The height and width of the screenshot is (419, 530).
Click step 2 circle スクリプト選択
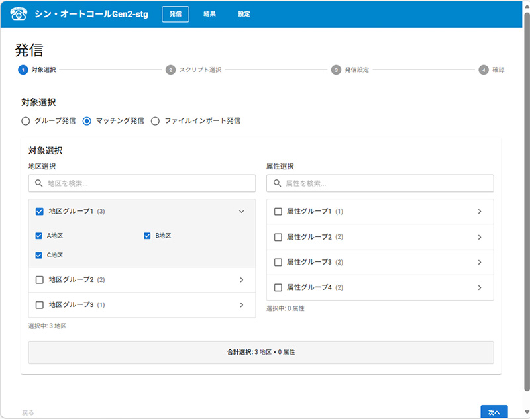[x=170, y=70]
